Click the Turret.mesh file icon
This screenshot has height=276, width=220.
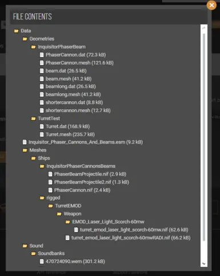pyautogui.click(x=42, y=134)
